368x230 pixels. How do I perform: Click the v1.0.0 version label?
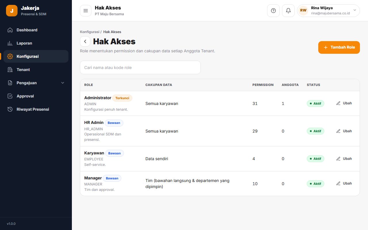coord(11,224)
